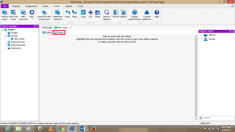Click the volume tray icon
Image resolution: width=235 pixels, height=132 pixels.
[213, 129]
